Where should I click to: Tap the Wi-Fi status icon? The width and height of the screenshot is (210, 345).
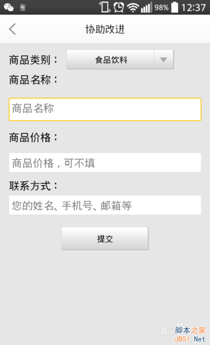133,8
